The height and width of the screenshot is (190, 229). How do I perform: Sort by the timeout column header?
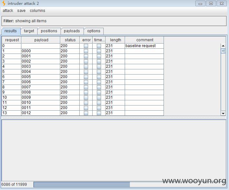point(99,40)
